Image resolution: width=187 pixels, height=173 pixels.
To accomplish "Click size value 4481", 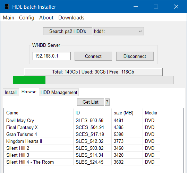I will pos(119,120).
